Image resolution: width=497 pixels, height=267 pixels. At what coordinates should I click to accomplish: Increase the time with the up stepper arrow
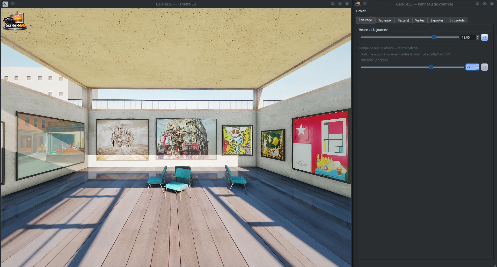478,36
